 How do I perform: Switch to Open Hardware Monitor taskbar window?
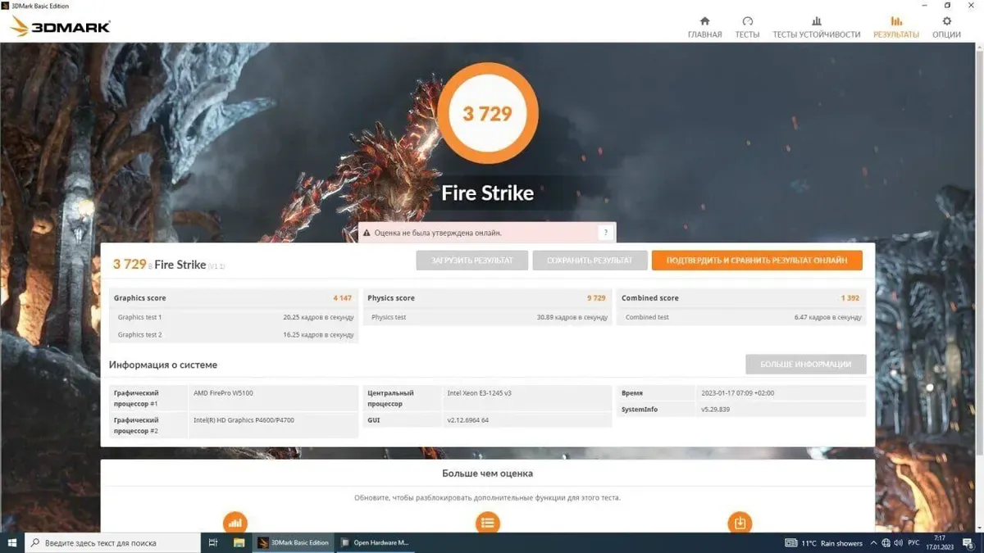(x=375, y=542)
